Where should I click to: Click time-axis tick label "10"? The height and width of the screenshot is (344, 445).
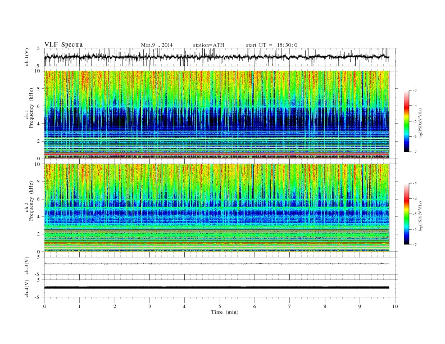tap(395, 306)
